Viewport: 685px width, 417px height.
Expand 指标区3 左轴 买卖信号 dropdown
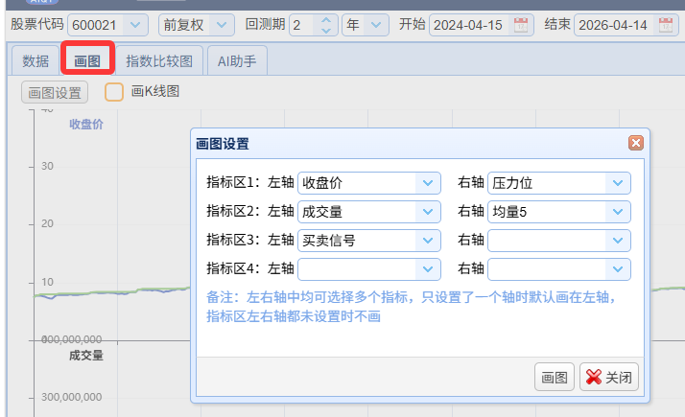(428, 241)
